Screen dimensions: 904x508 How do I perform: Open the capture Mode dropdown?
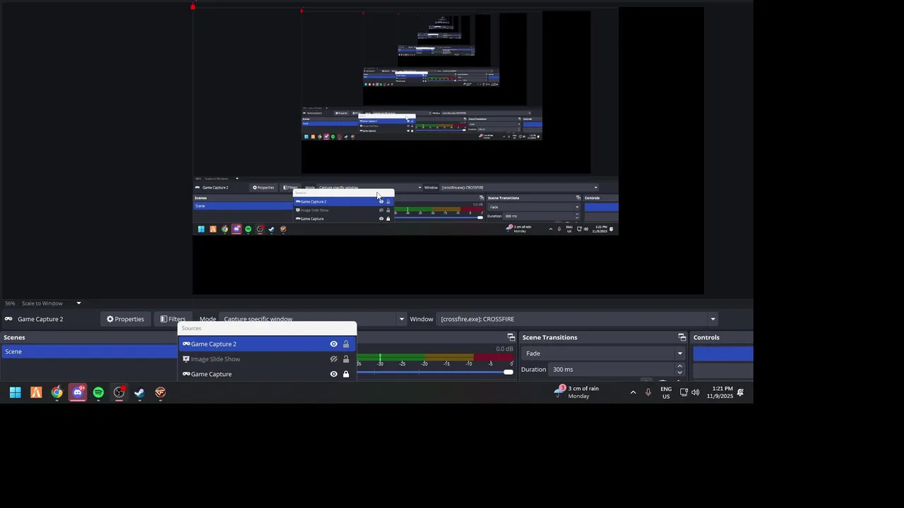coord(313,319)
